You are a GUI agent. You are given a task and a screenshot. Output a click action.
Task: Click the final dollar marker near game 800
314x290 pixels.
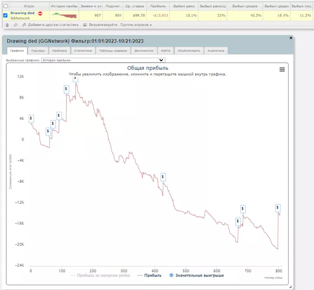tap(278, 208)
